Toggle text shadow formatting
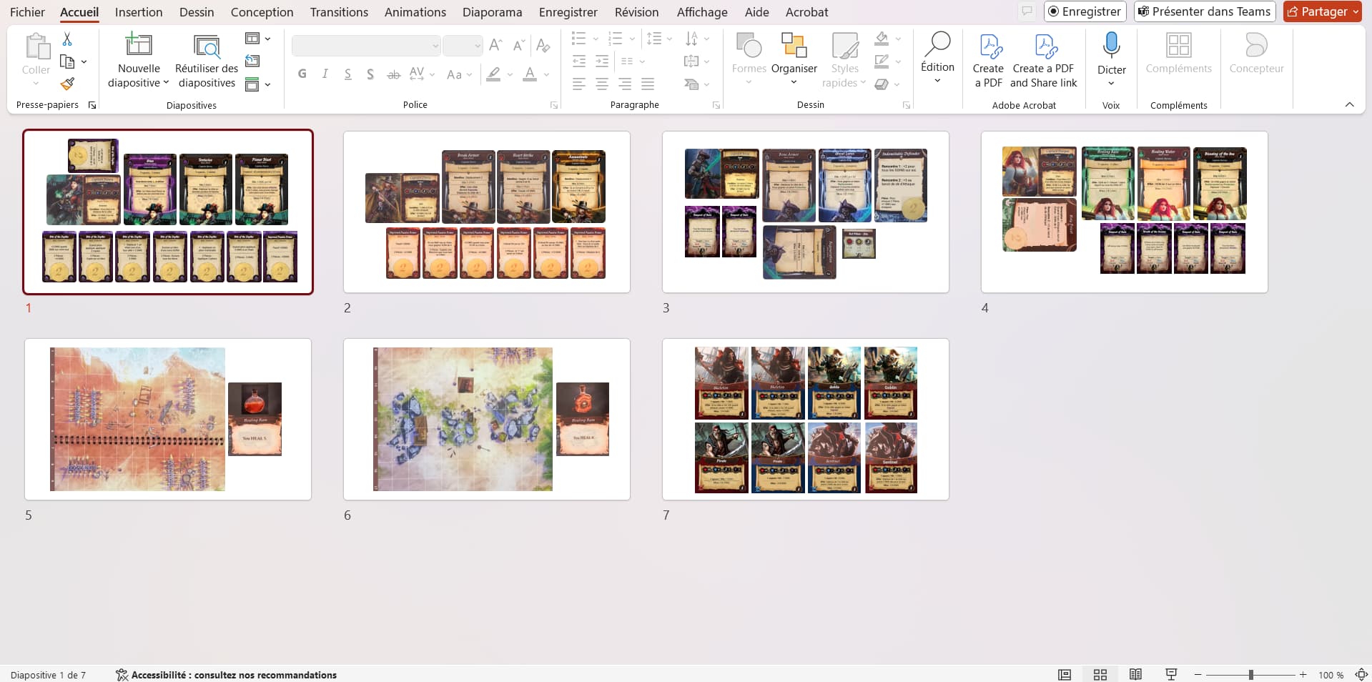The image size is (1372, 682). point(370,74)
